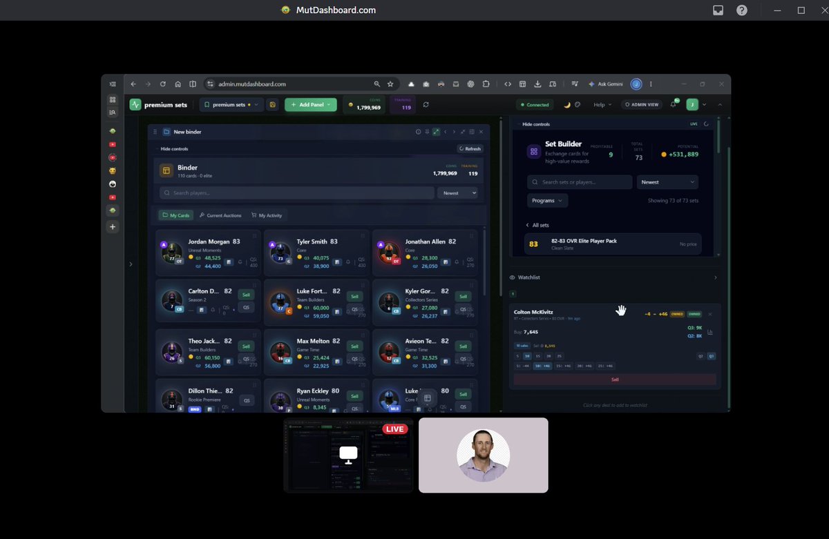Expand the left sidebar arrow
Image resolution: width=829 pixels, height=539 pixels.
pos(131,264)
